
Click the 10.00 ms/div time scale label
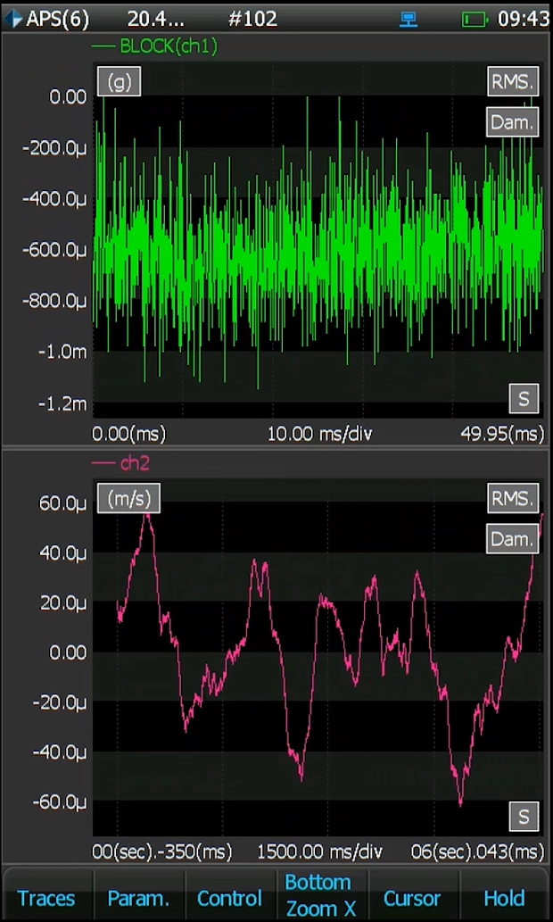[319, 434]
